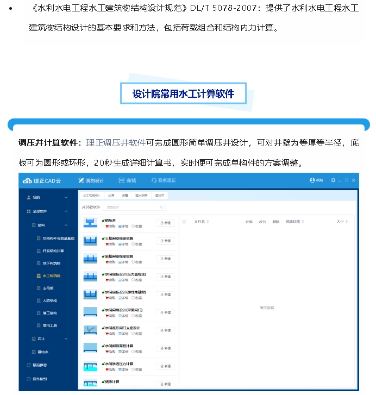The image size is (376, 395).
Task: Click the 详情 icon for 岩基闸室稳定验算
Action: pyautogui.click(x=121, y=262)
